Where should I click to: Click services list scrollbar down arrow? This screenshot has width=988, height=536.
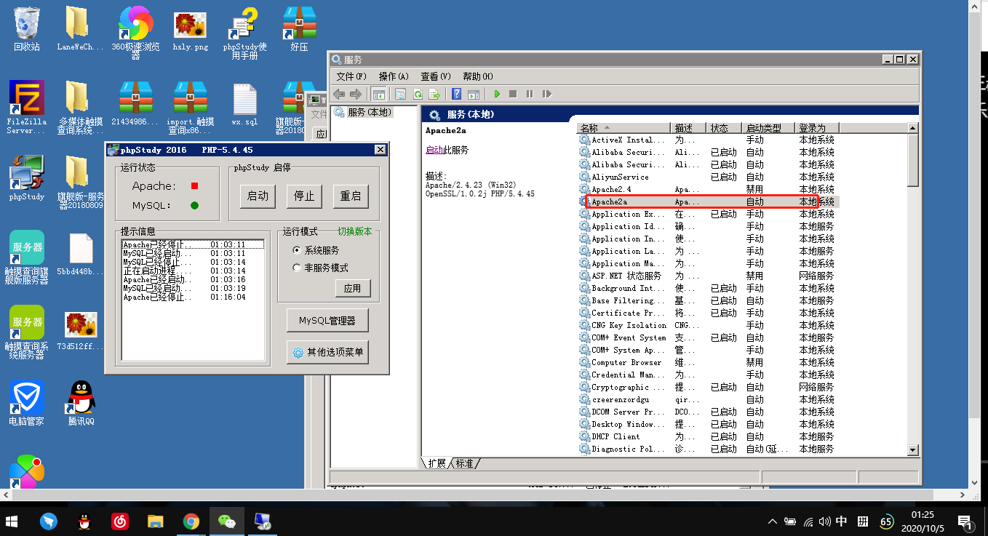pyautogui.click(x=913, y=450)
